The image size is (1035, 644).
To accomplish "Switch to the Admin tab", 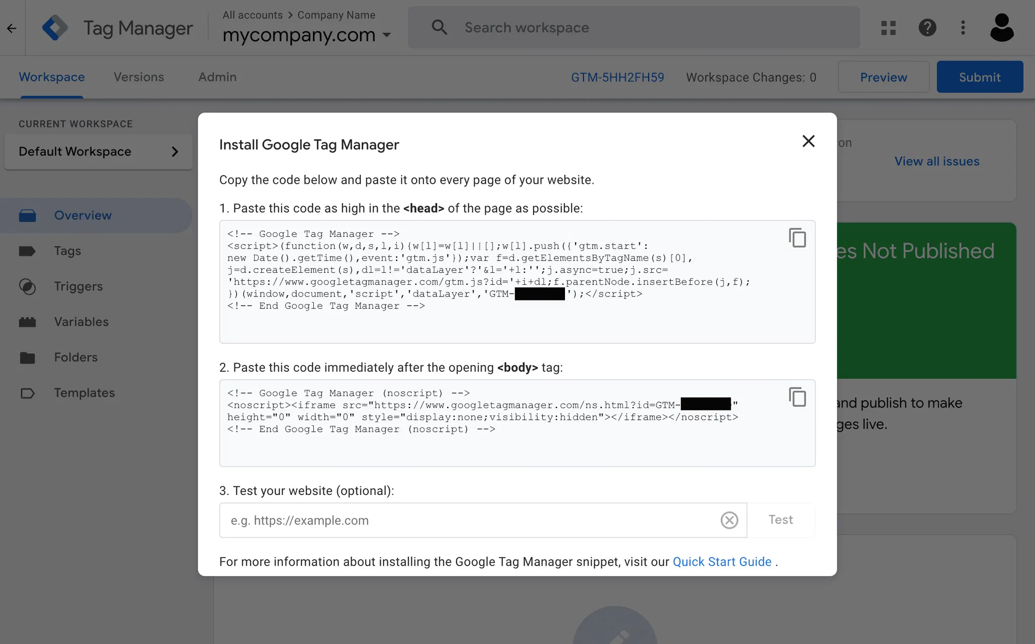I will pyautogui.click(x=217, y=77).
